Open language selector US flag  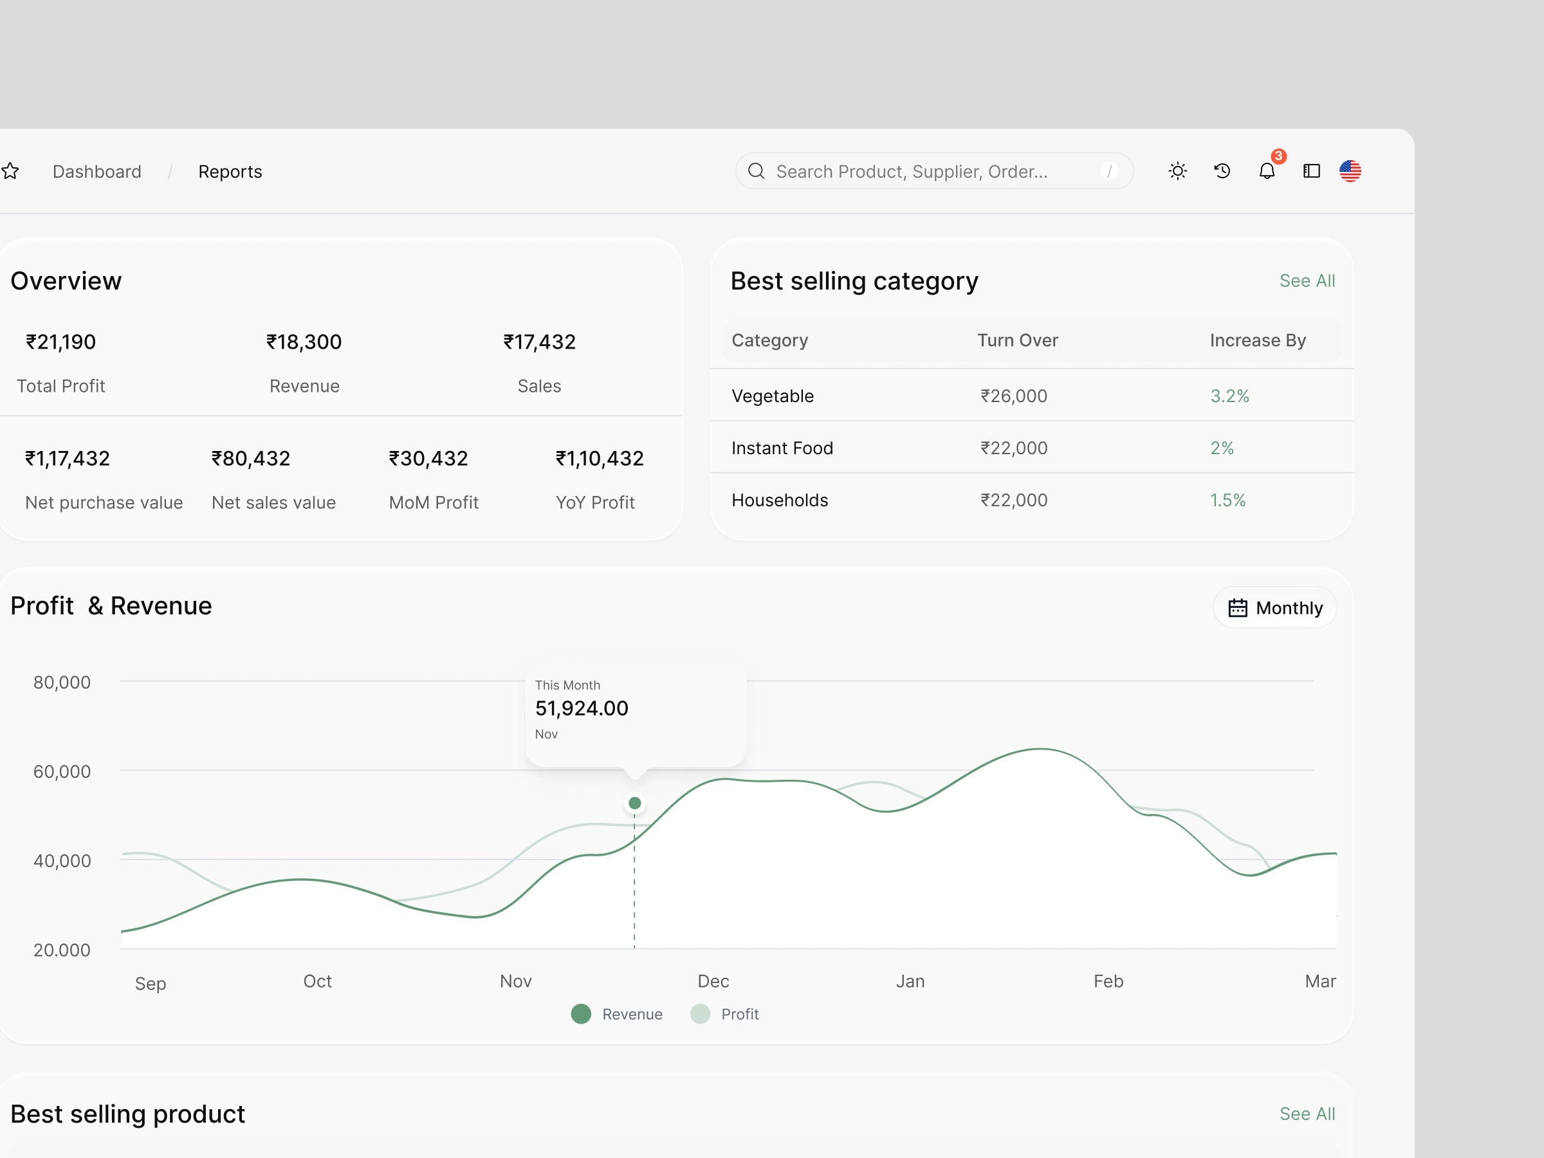click(x=1350, y=171)
